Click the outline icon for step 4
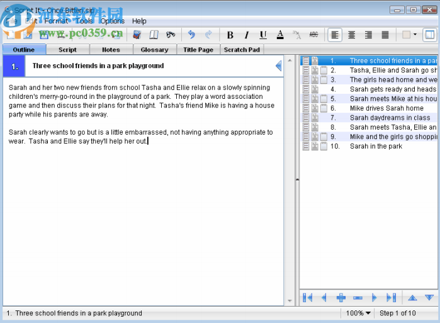The height and width of the screenshot is (323, 440). click(x=306, y=89)
